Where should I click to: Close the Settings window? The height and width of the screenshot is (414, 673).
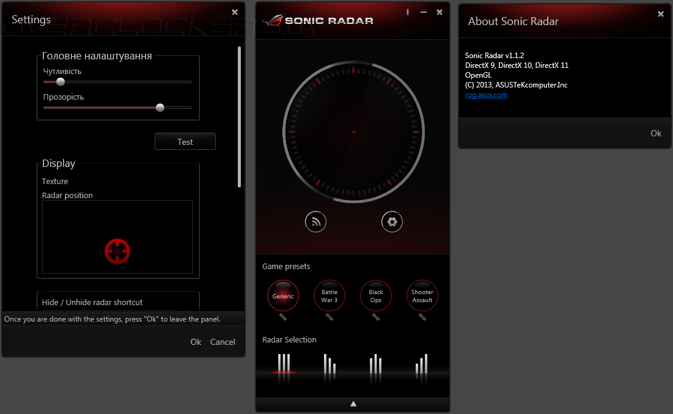coord(234,12)
